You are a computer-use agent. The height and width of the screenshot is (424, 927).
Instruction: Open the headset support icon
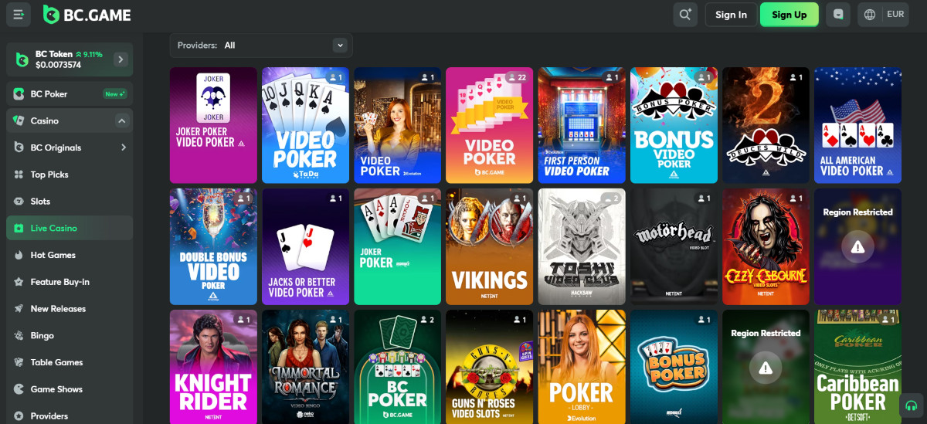click(912, 406)
